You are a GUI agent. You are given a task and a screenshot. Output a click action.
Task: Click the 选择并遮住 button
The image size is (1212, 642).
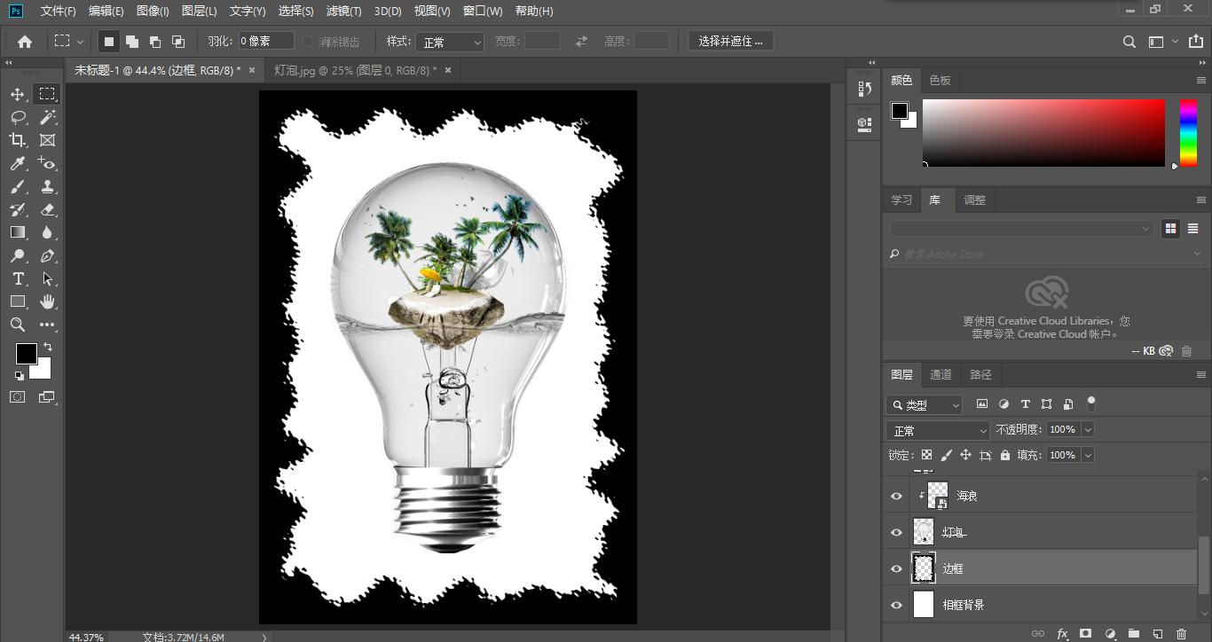click(x=730, y=42)
